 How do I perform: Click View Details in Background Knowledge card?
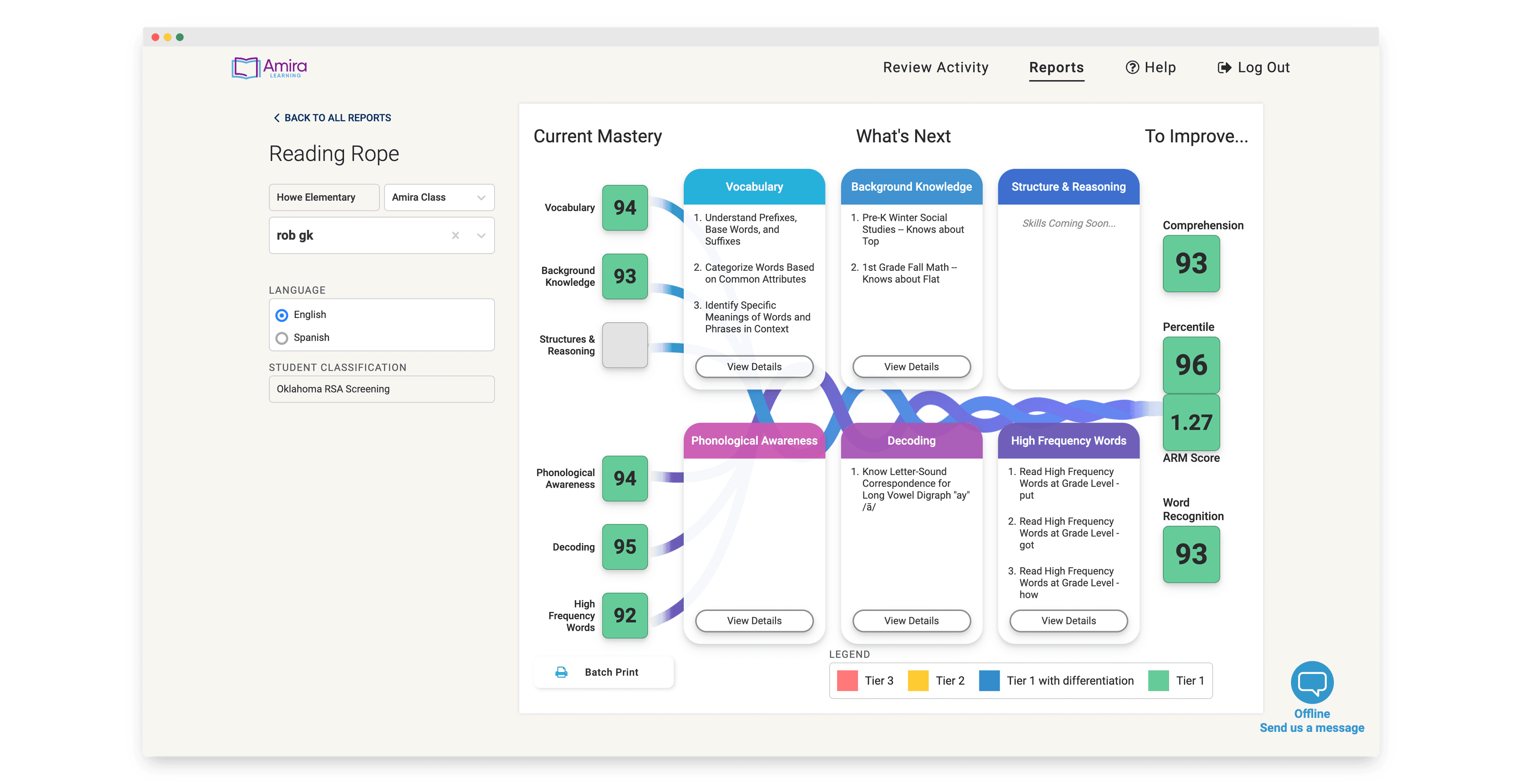(911, 366)
